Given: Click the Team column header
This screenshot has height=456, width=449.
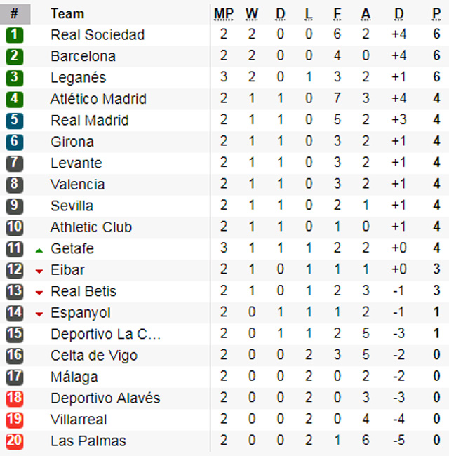Looking at the screenshot, I should [67, 13].
